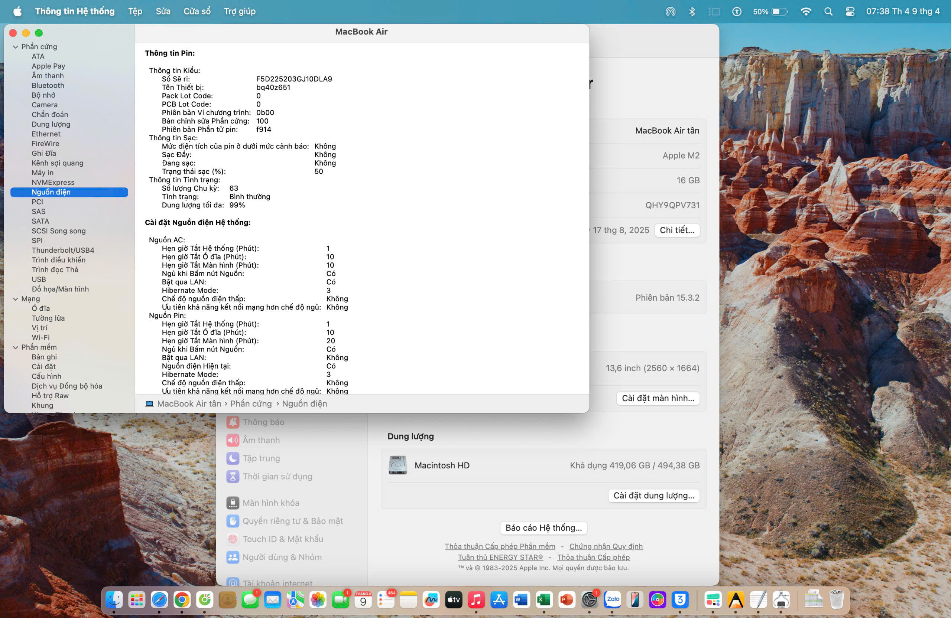This screenshot has height=618, width=951.
Task: Select Bluetooth in hardware list
Action: pos(48,85)
